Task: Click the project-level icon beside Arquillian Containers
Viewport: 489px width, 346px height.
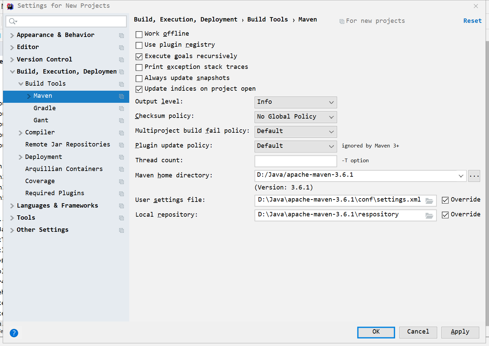Action: (121, 169)
